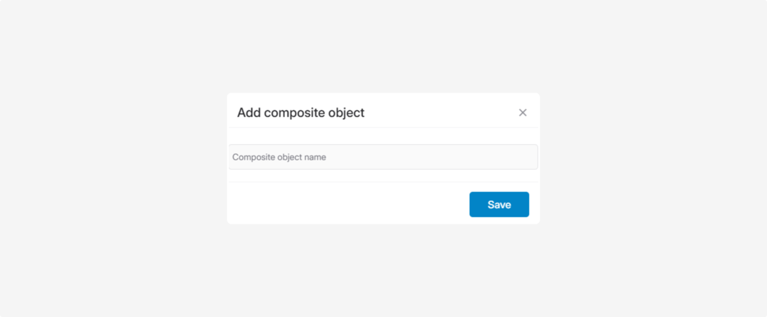
Task: Click Save in the dialog footer
Action: pyautogui.click(x=499, y=205)
